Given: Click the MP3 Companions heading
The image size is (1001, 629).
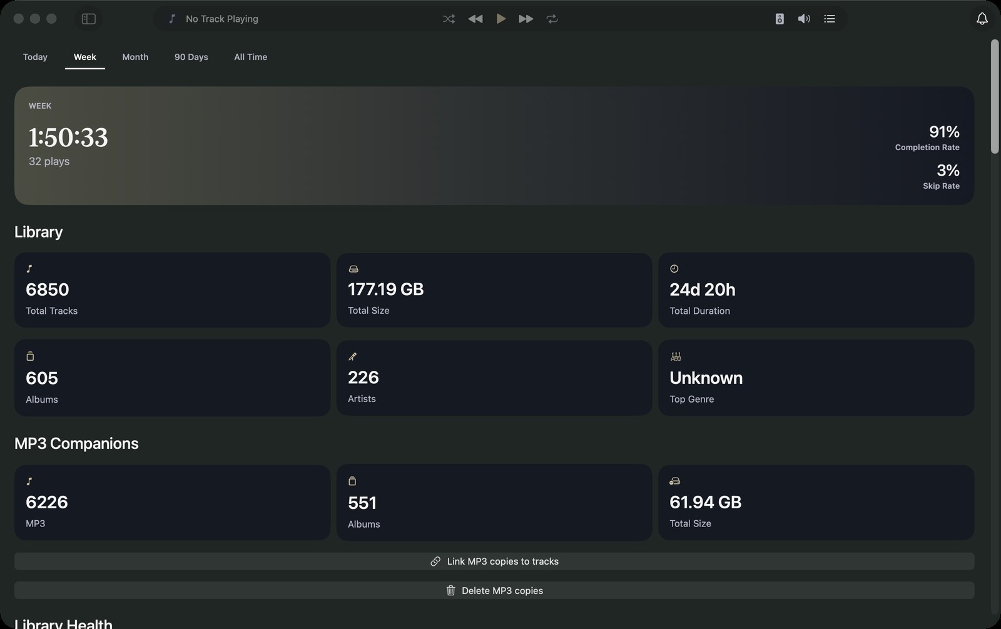Looking at the screenshot, I should [76, 443].
